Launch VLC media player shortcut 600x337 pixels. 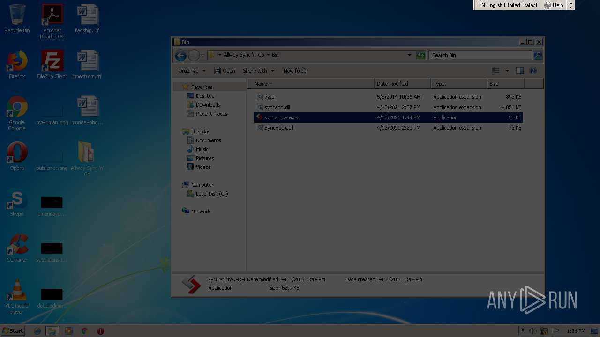click(x=17, y=297)
